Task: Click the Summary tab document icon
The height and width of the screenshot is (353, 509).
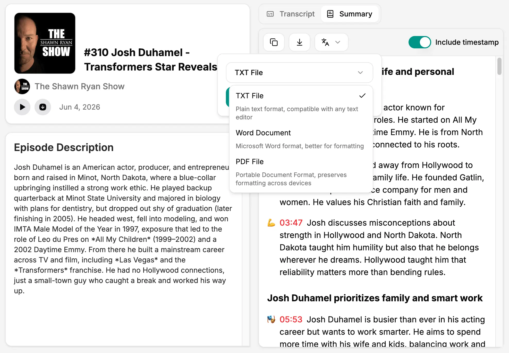Action: pos(330,14)
